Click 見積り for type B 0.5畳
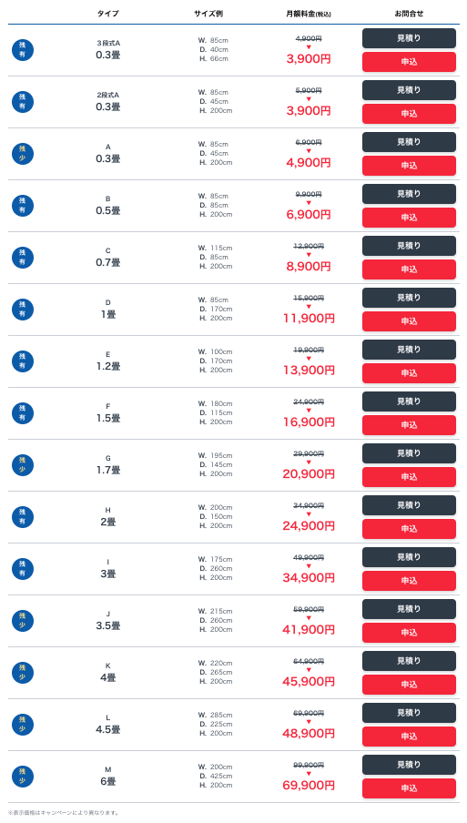 (409, 194)
